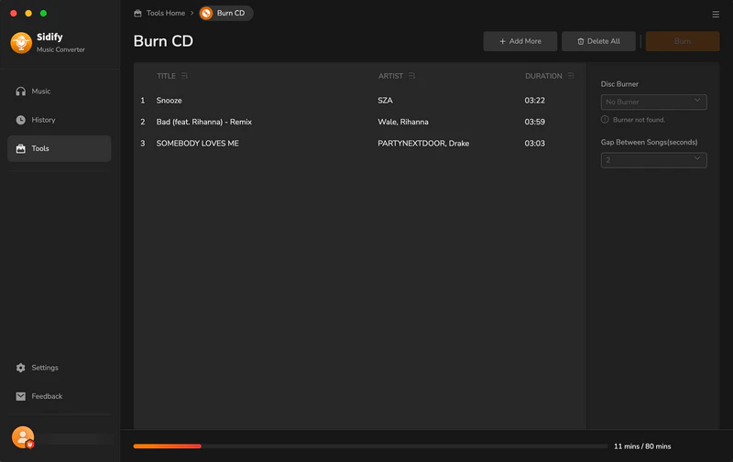Click the Burner not found info icon
Screen dimensions: 733x462
605,120
